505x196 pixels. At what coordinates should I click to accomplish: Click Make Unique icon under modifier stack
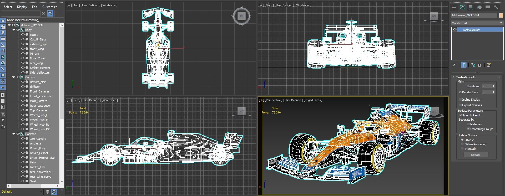(473, 65)
